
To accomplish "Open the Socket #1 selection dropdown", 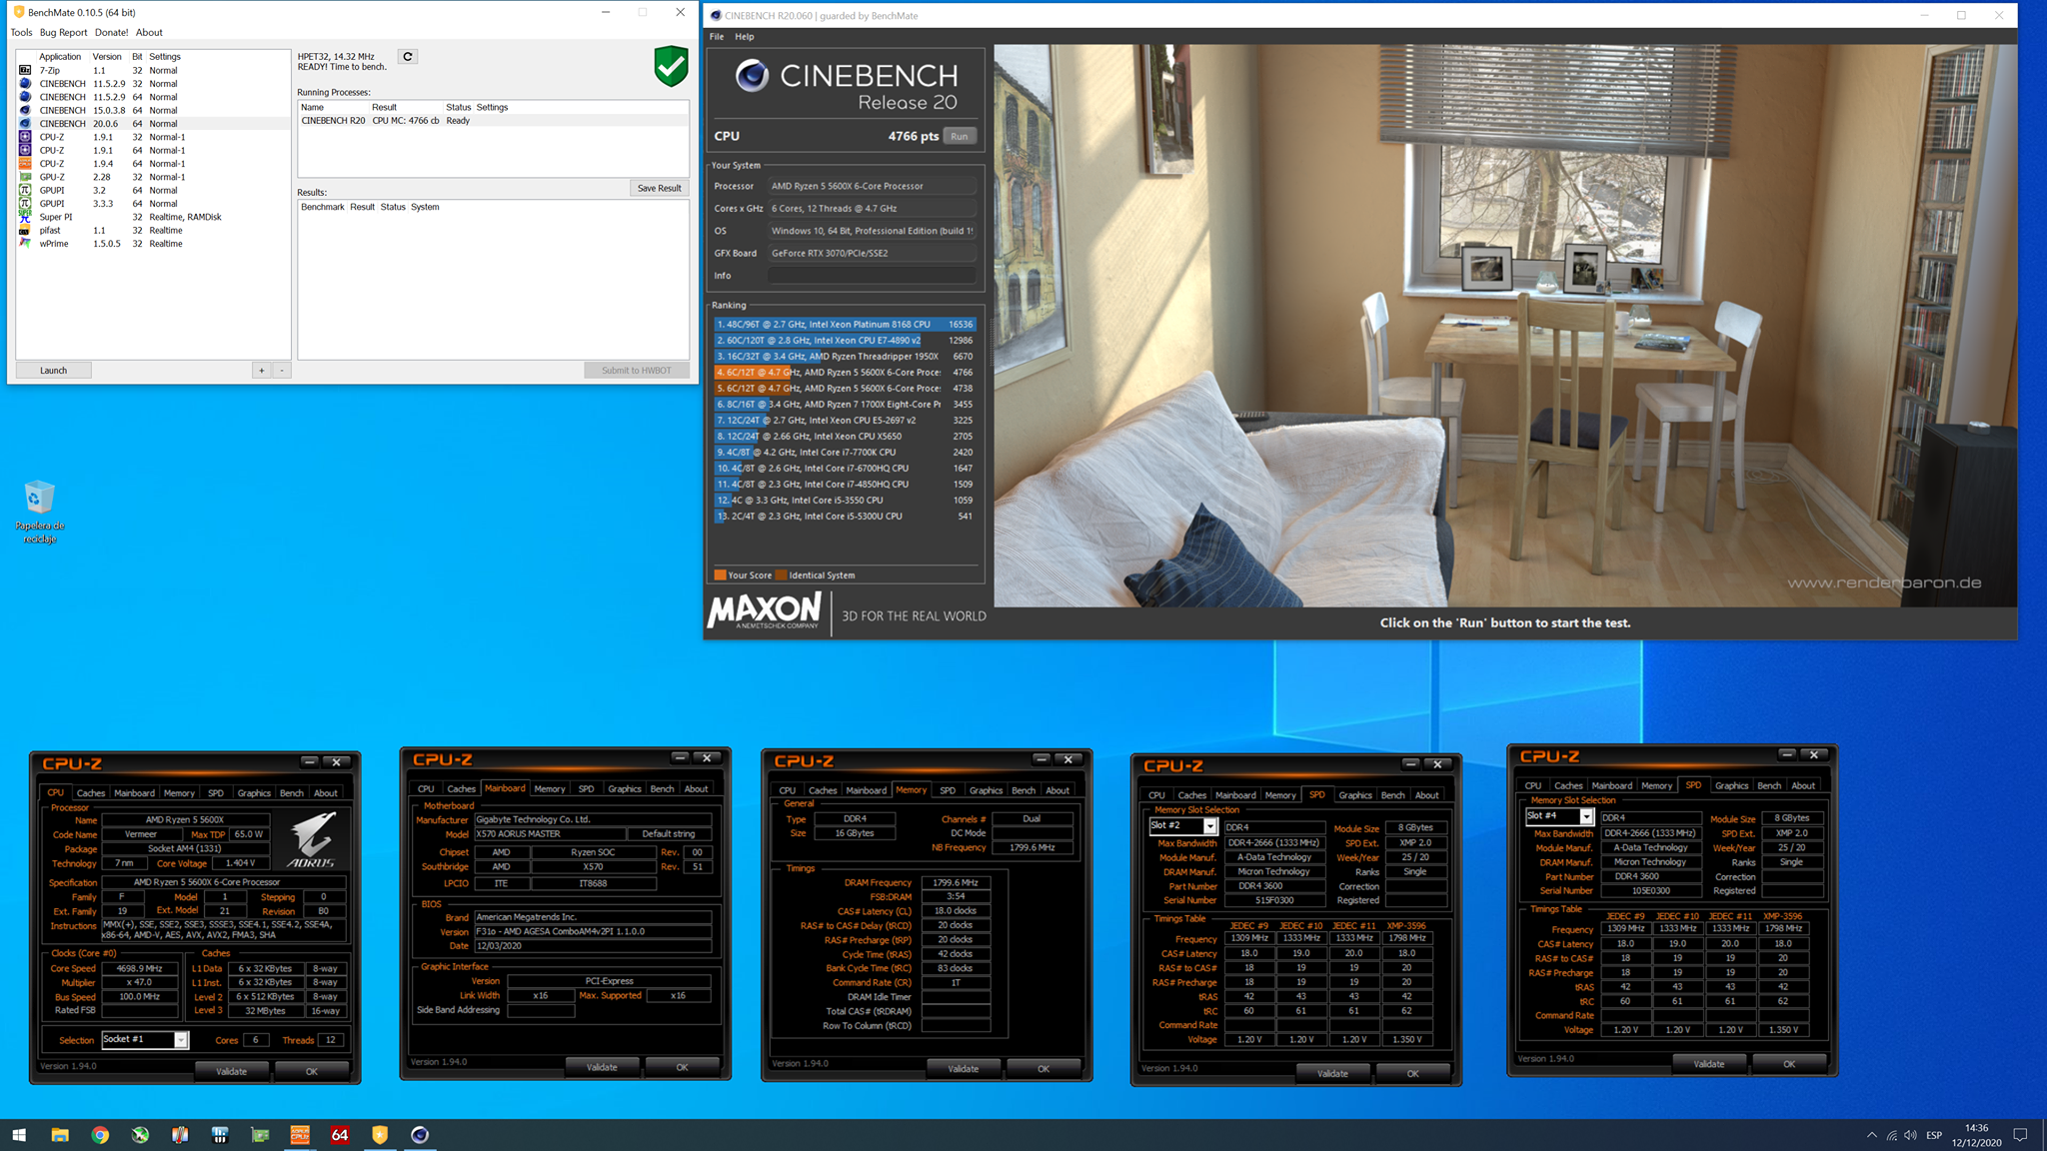I will tap(181, 1040).
